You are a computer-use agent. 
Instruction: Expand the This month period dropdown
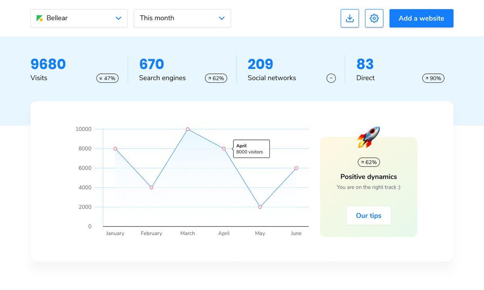click(182, 18)
